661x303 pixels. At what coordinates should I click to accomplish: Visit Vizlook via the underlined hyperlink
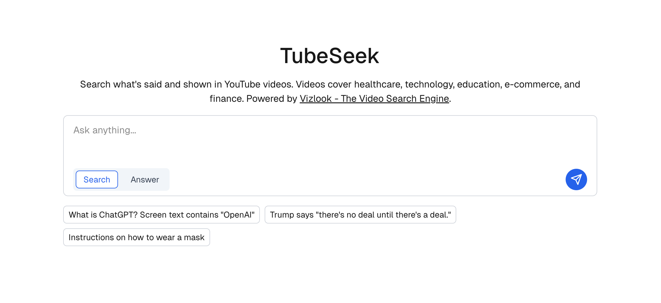(x=374, y=99)
